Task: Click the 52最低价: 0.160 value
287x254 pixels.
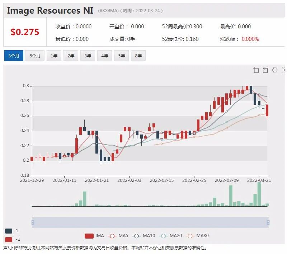Action: point(180,39)
